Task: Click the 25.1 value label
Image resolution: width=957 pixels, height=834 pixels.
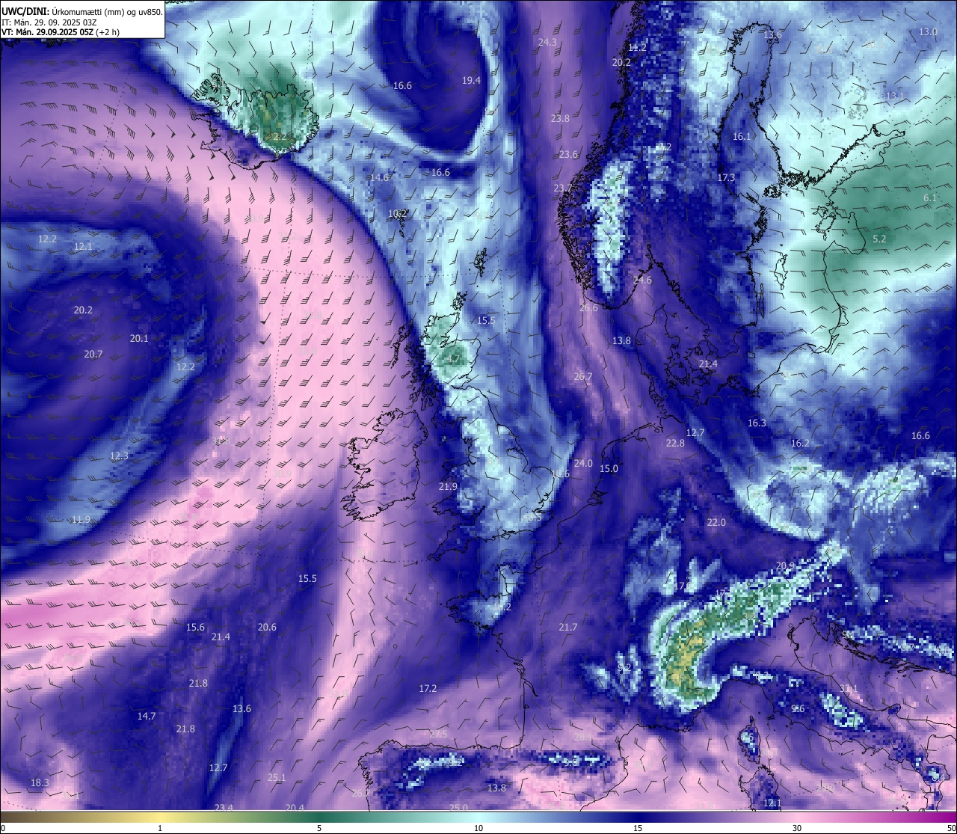Action: 277,777
